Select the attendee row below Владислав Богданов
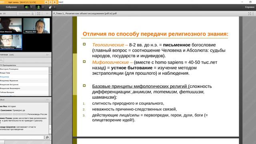Screen dimensions: 256x144 24,88
